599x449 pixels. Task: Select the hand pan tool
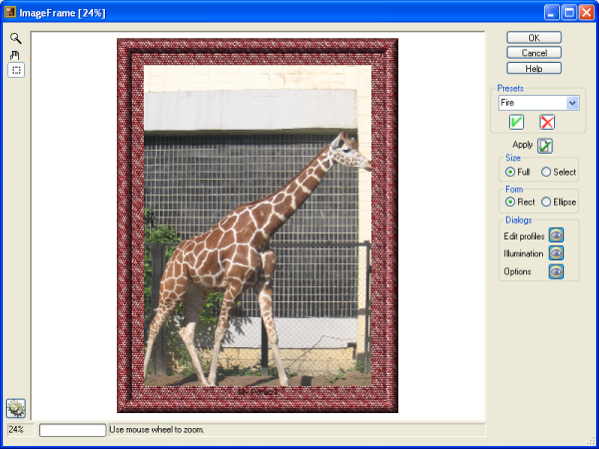tap(16, 55)
